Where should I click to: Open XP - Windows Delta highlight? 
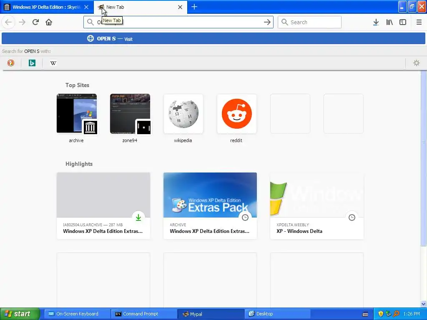pos(317,206)
